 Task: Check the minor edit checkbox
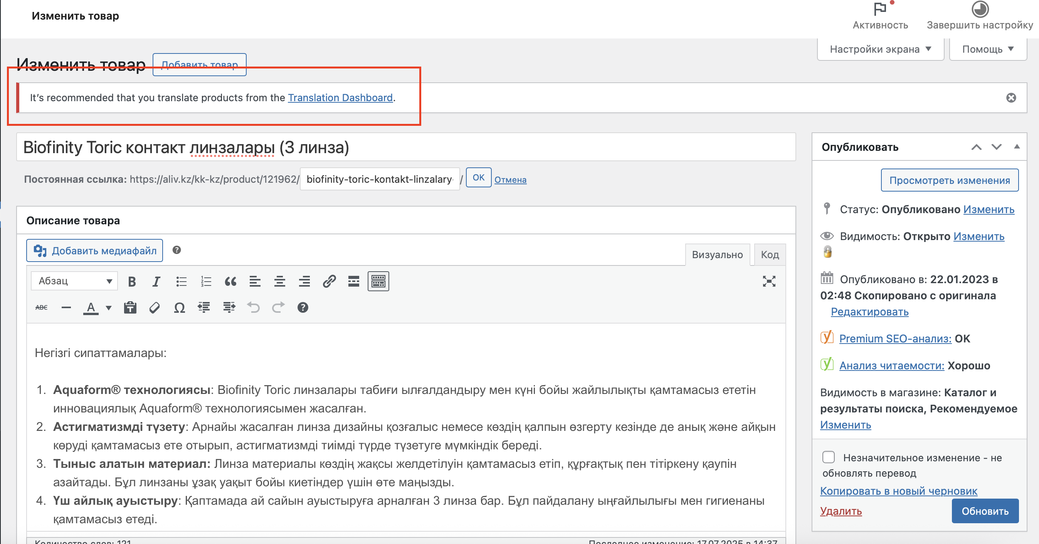click(x=829, y=457)
